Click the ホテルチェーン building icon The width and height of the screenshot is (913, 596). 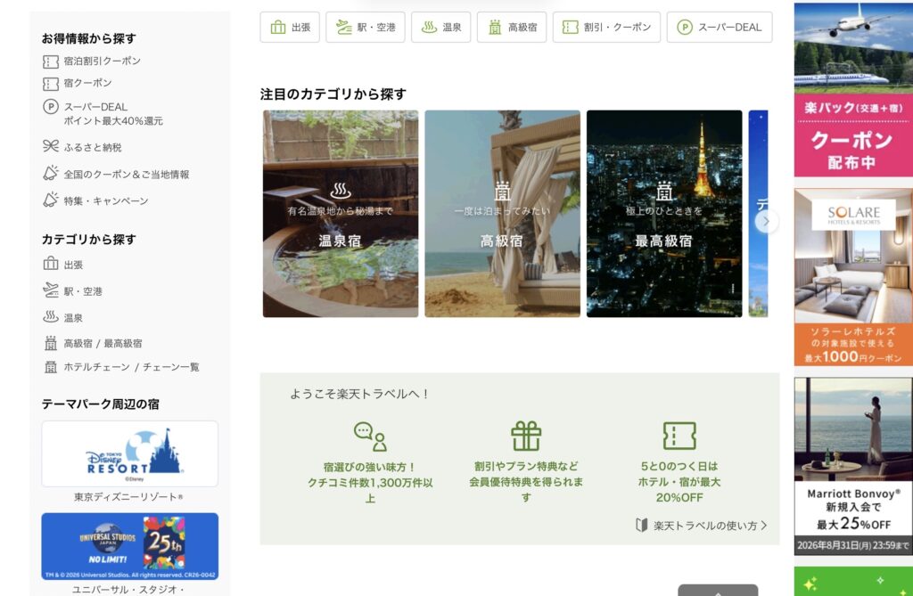(51, 367)
